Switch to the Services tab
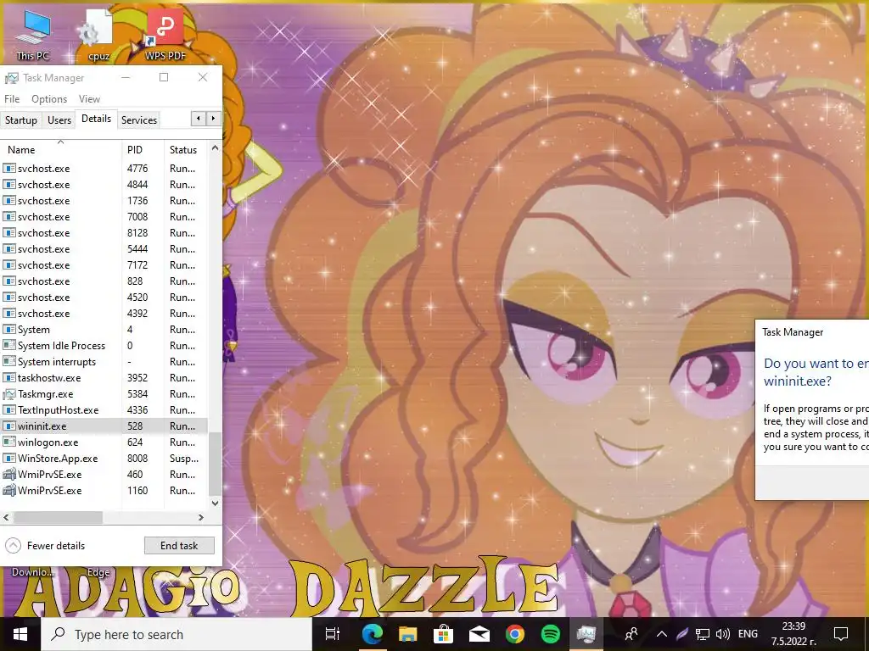 139,120
